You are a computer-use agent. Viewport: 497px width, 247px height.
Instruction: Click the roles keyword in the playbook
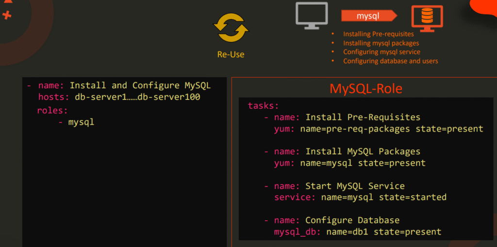(x=52, y=110)
